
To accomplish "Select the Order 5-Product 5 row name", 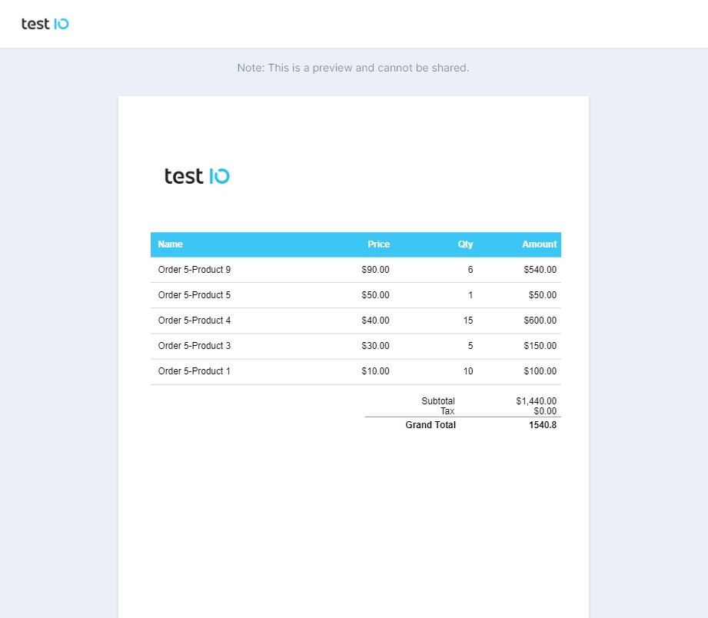I will [x=194, y=295].
